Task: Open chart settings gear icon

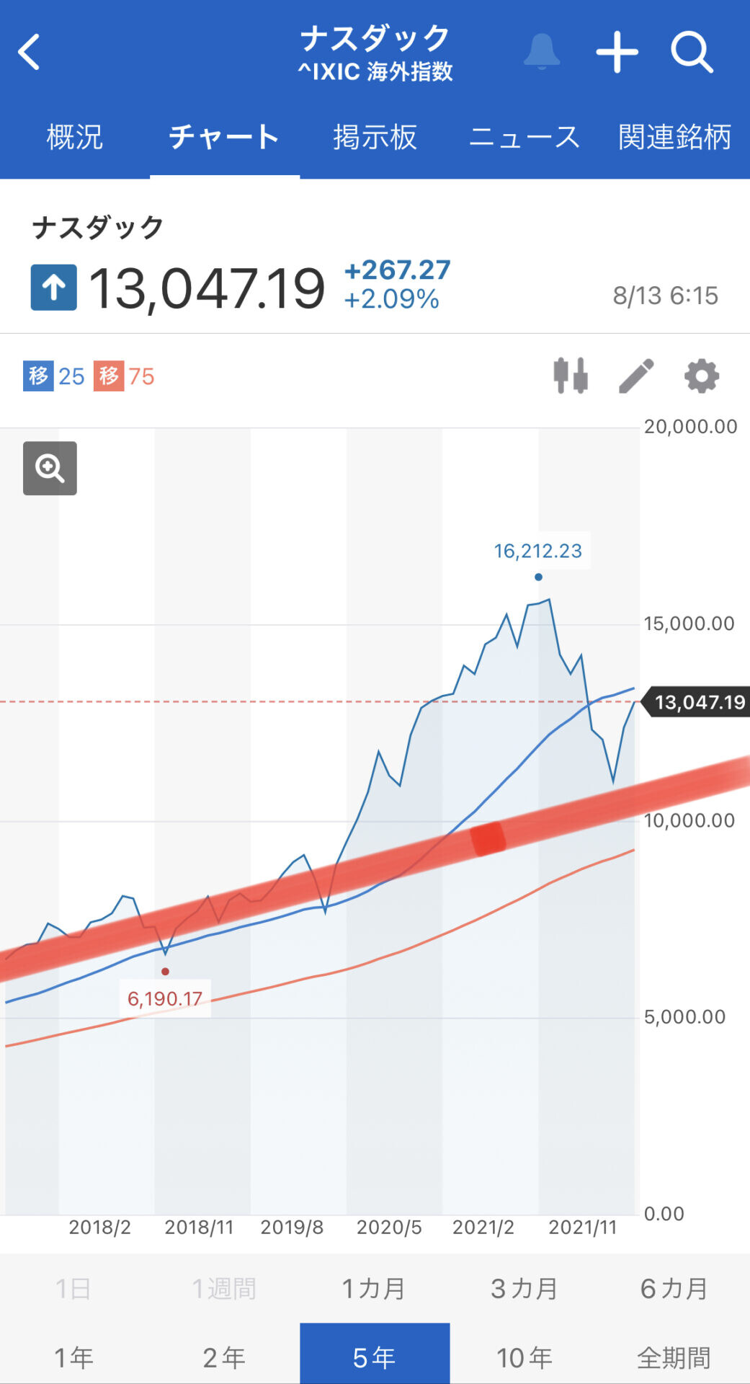Action: click(702, 376)
